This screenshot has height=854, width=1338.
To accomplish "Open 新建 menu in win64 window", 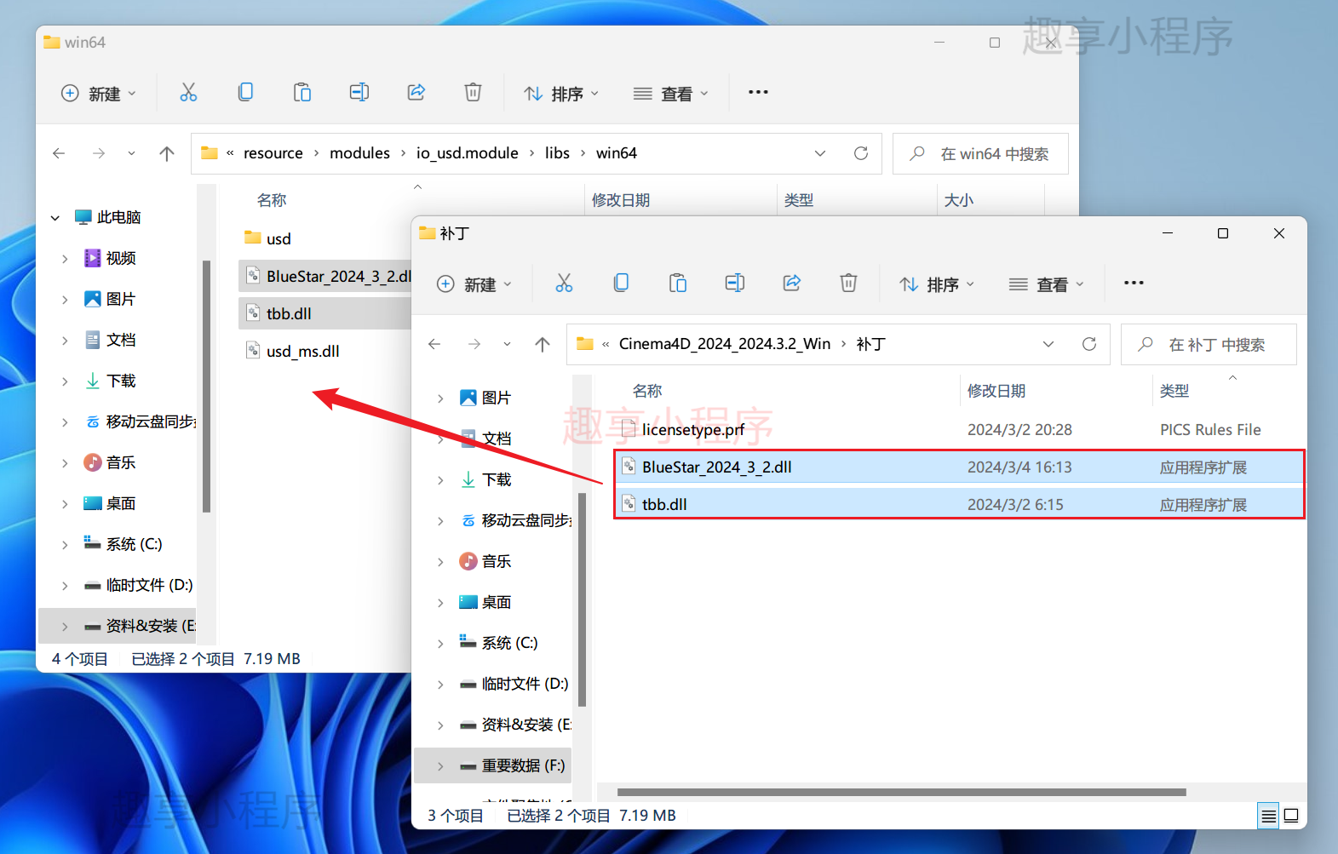I will pyautogui.click(x=99, y=93).
